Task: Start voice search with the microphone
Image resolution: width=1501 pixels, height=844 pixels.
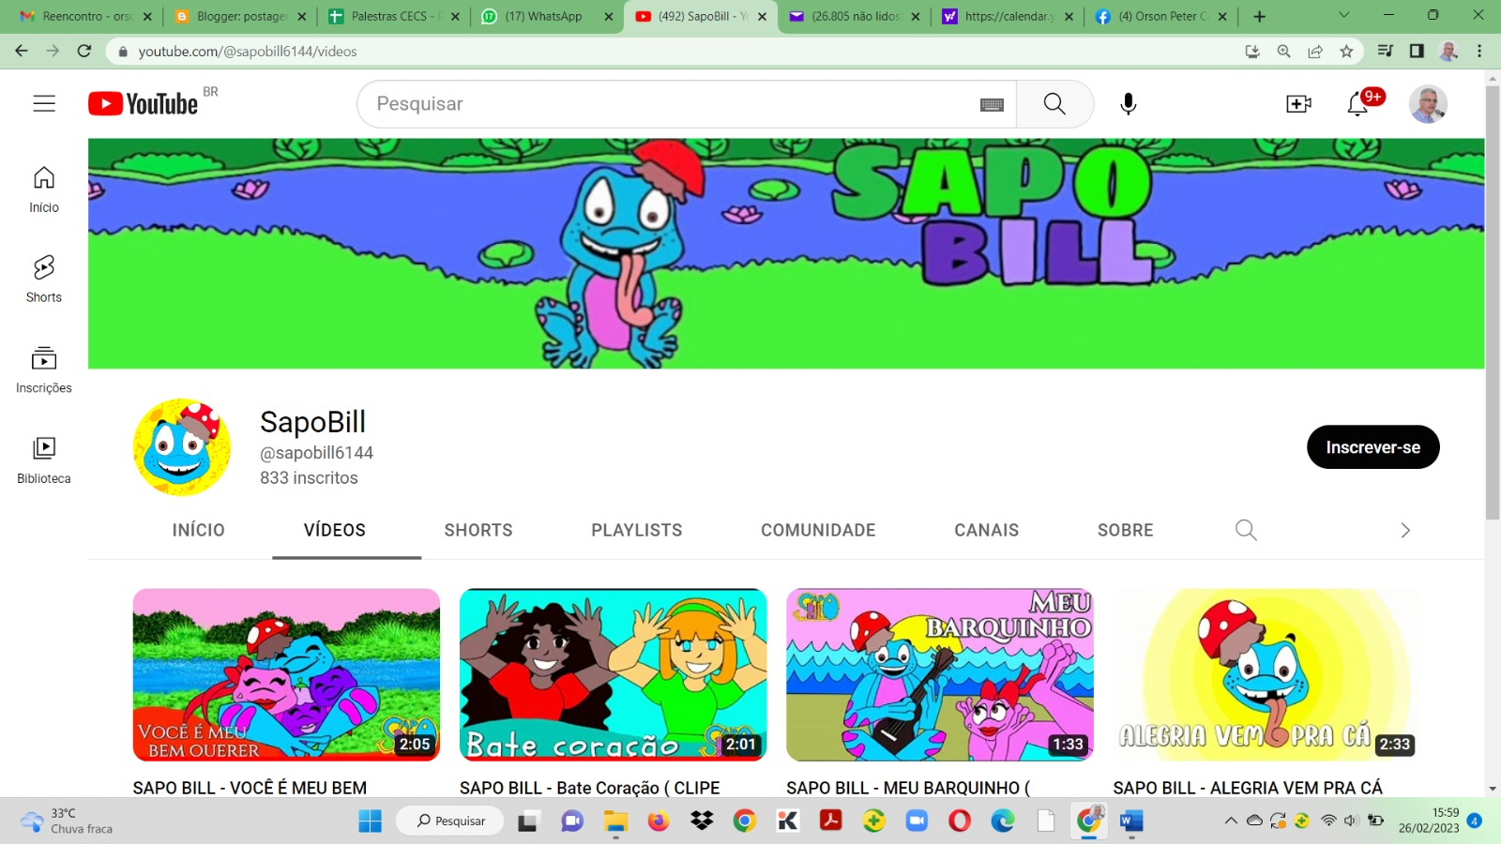Action: [1129, 104]
